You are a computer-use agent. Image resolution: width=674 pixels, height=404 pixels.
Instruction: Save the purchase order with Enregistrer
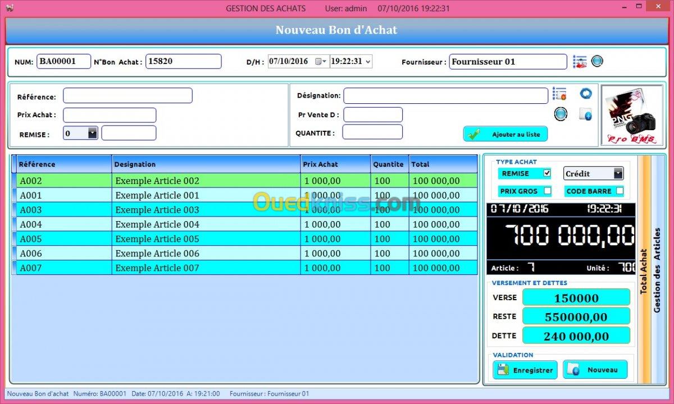click(x=525, y=370)
